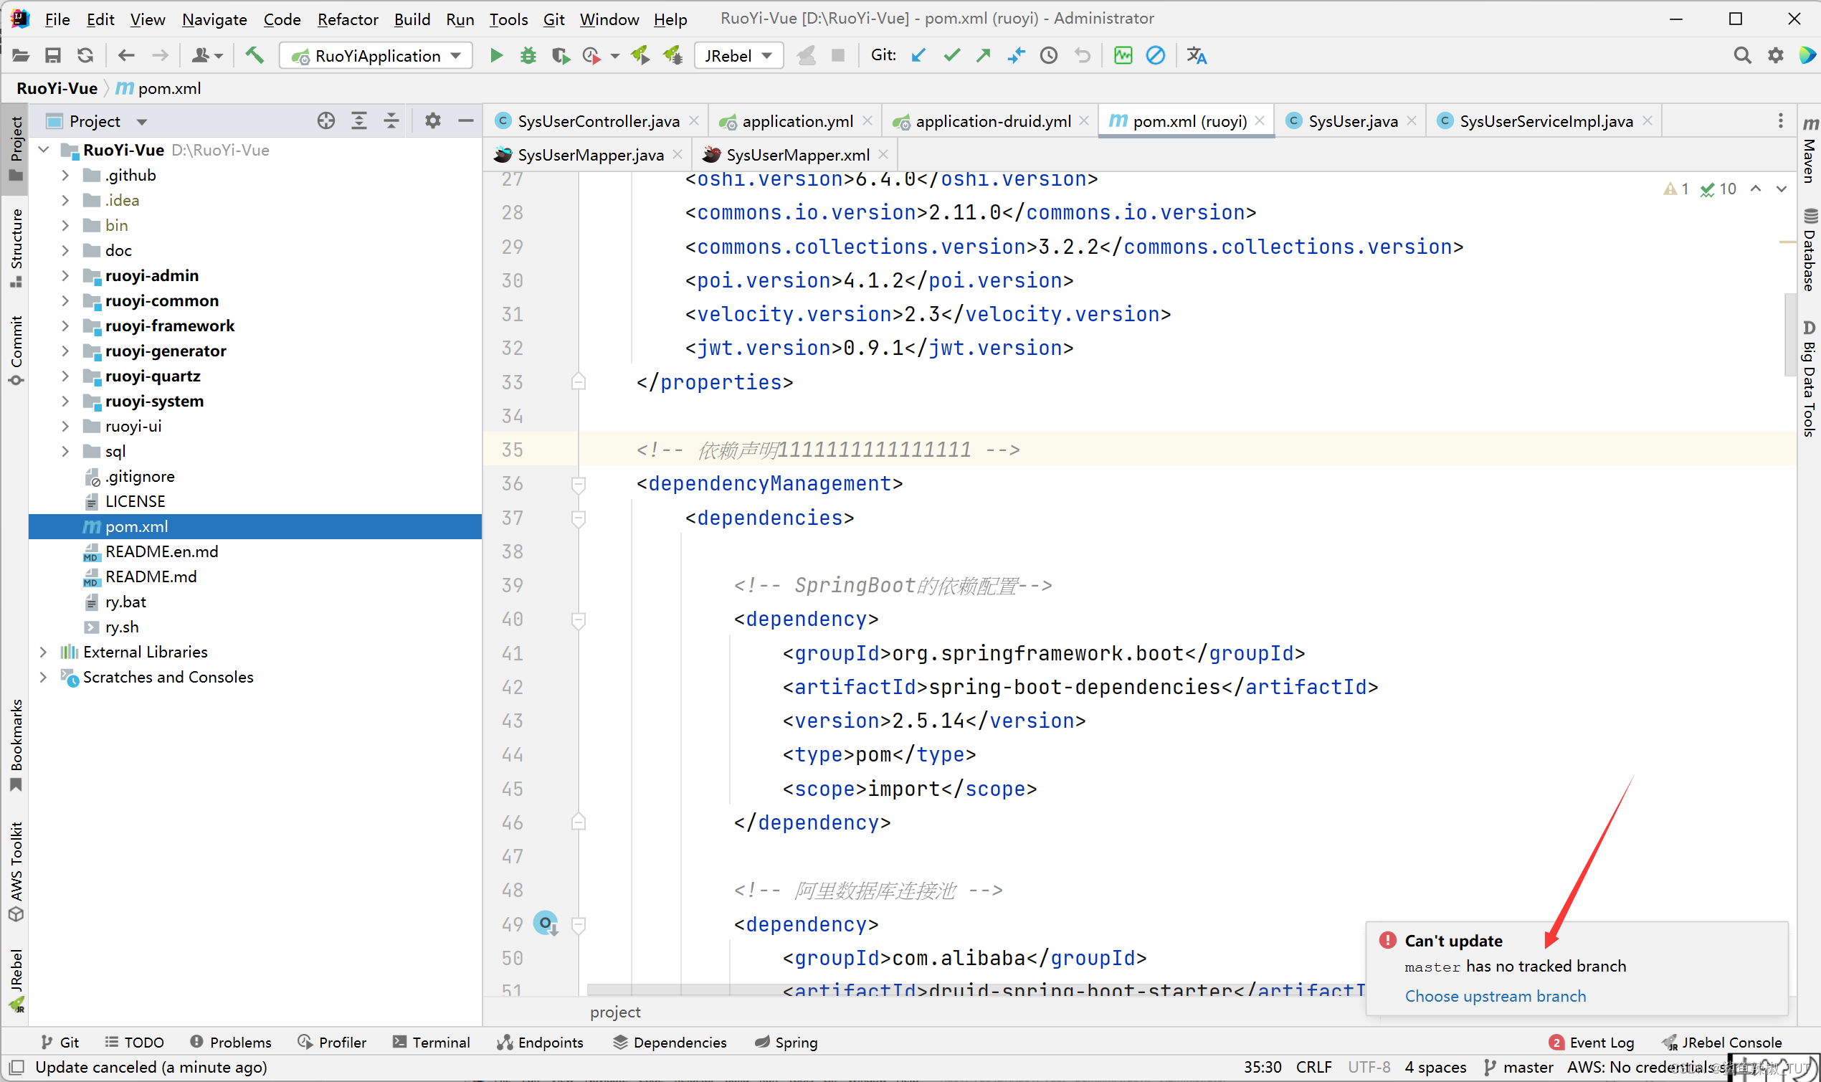The width and height of the screenshot is (1821, 1082).
Task: Switch to application-druid.yml tab
Action: point(992,121)
